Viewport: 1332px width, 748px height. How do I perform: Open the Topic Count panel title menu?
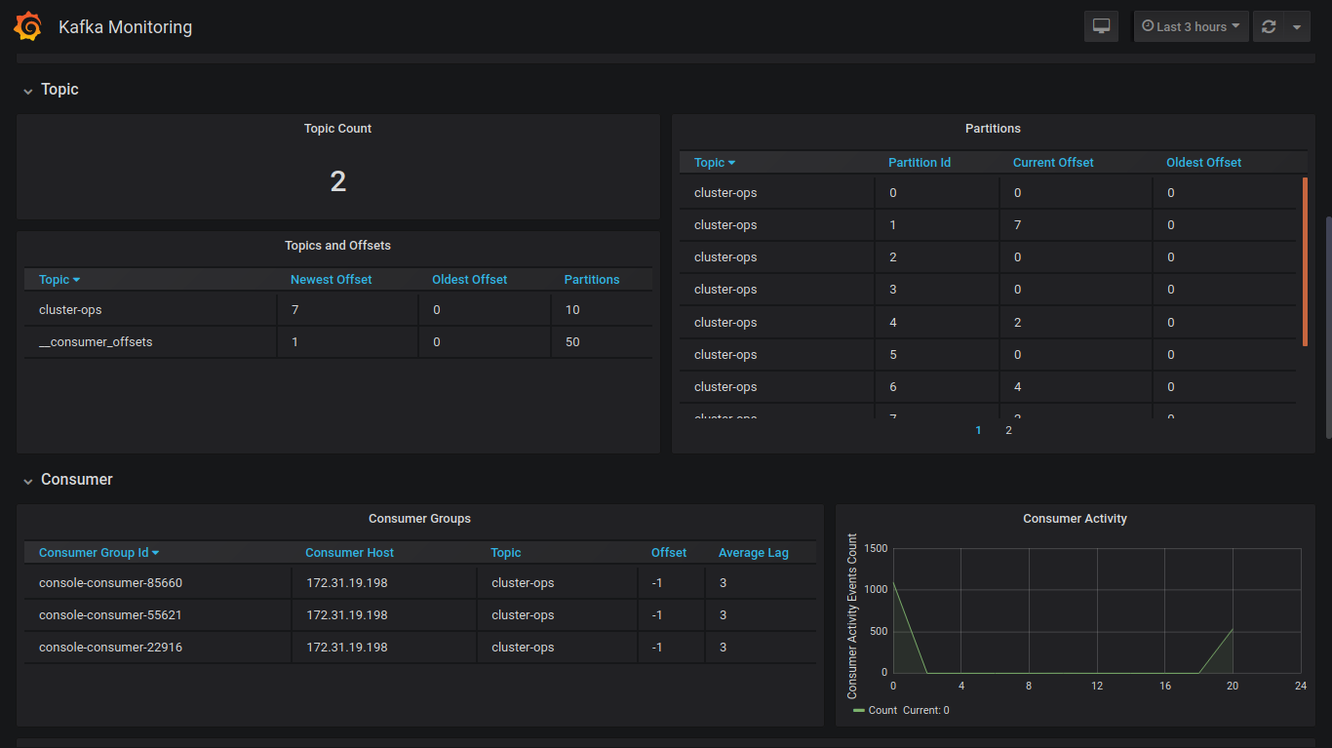point(337,129)
